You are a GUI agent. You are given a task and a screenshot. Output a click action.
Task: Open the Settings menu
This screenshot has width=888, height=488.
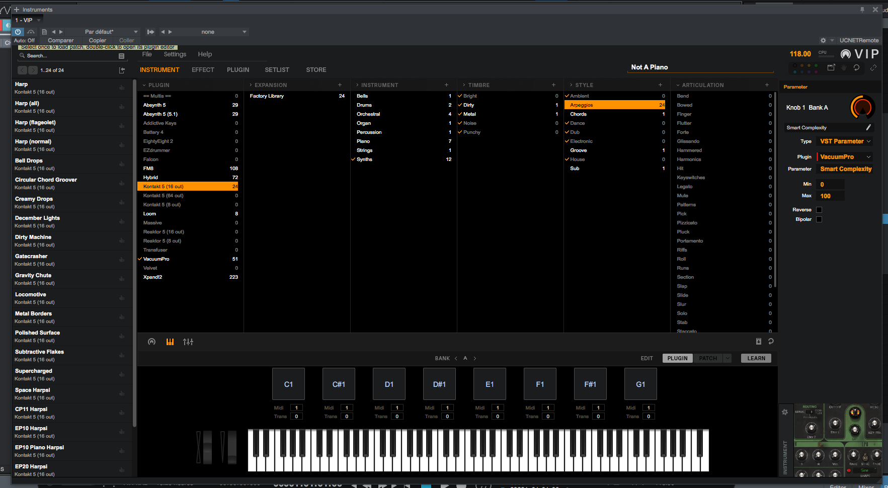coord(175,54)
